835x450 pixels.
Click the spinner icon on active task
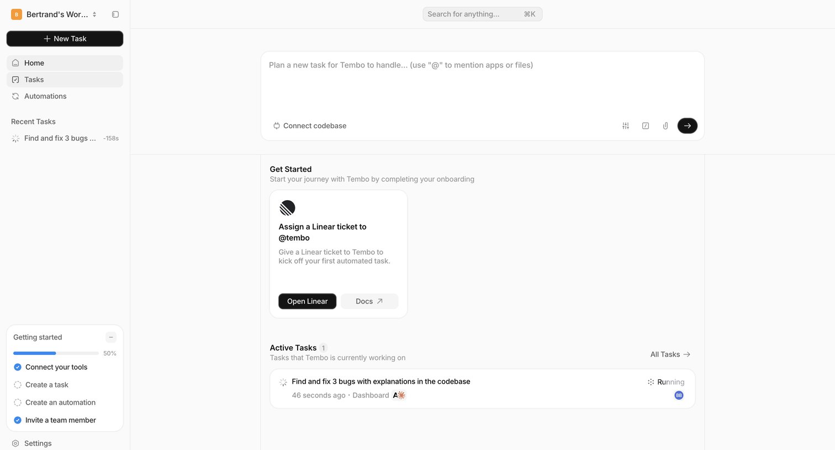pos(283,382)
